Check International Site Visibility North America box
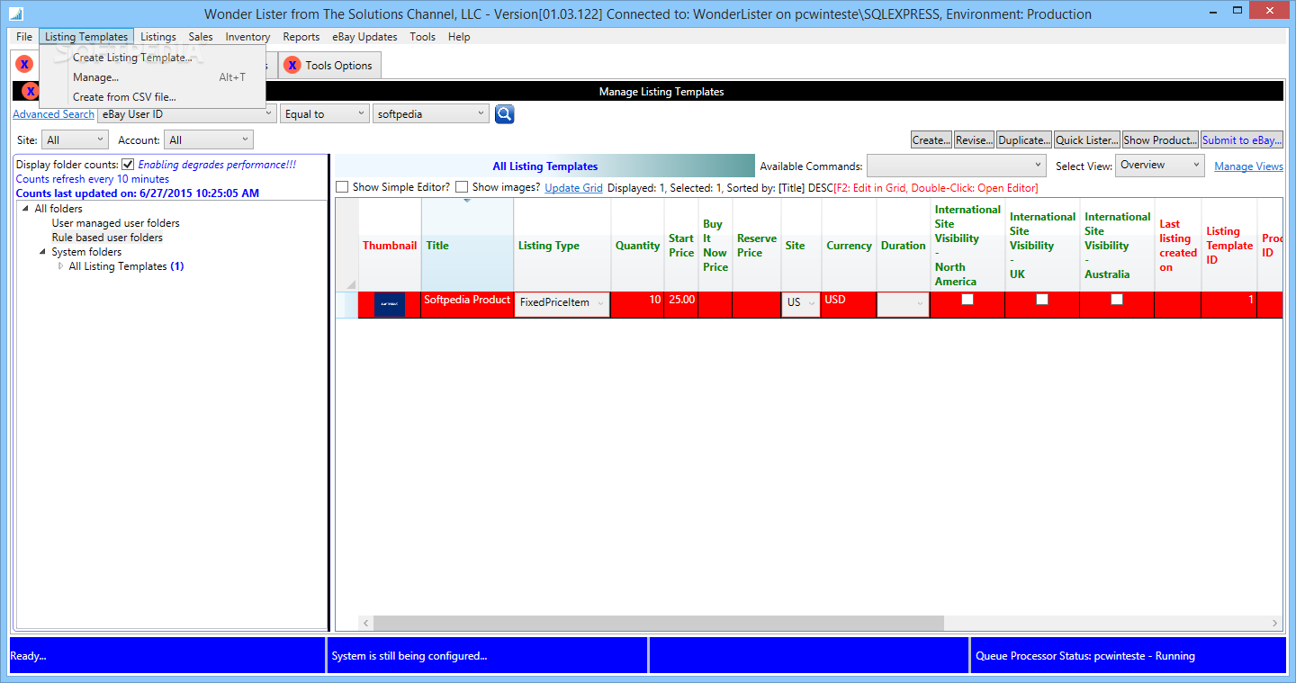Screen dimensions: 1296x683 [x=967, y=300]
